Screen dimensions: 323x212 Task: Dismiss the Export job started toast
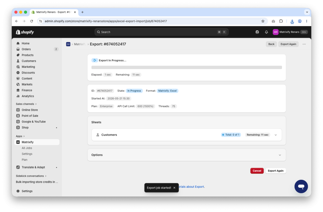pyautogui.click(x=174, y=188)
